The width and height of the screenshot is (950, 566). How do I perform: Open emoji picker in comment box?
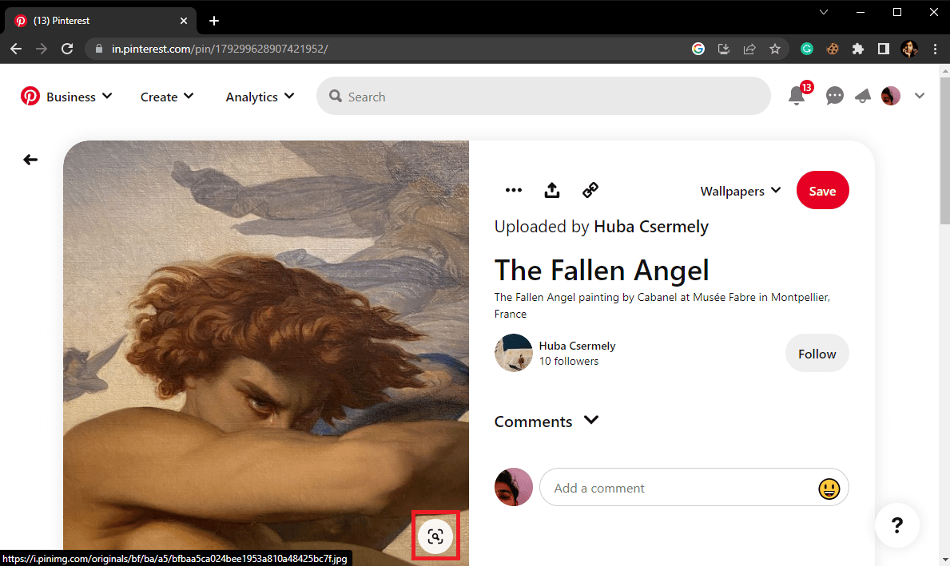click(x=829, y=489)
